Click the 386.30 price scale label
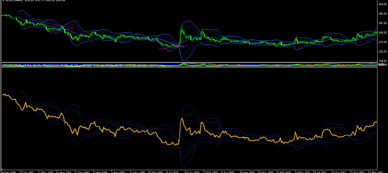The width and height of the screenshot is (388, 173). [x=383, y=13]
